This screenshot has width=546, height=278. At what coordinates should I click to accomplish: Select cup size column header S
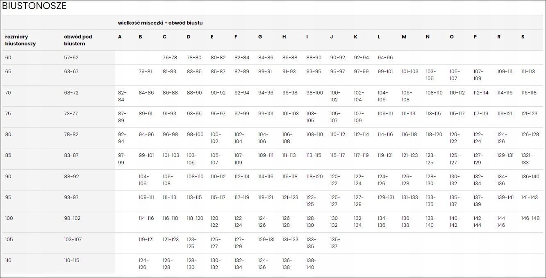(x=523, y=37)
